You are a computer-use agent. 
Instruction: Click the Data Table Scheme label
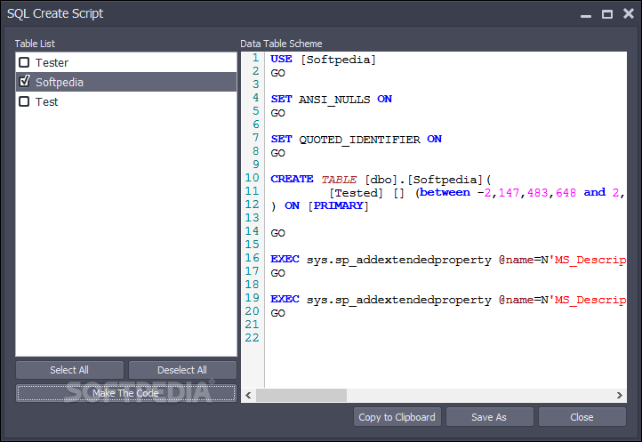click(x=281, y=44)
